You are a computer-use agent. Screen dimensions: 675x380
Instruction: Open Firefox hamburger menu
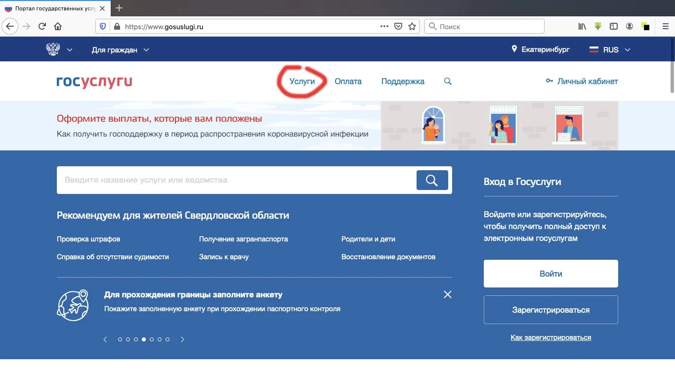point(666,27)
